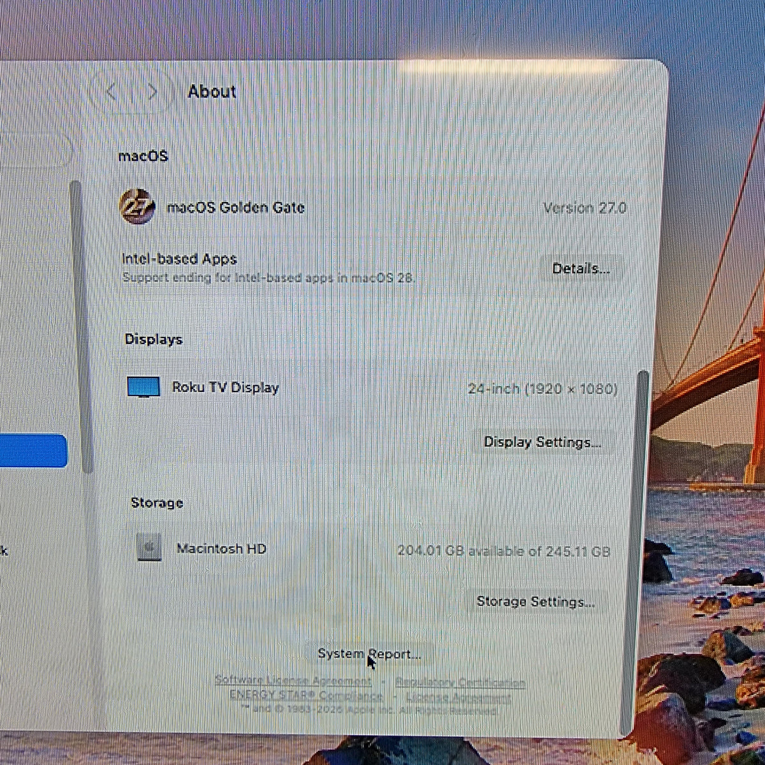The image size is (765, 765).
Task: Open the Regulatory Certification link
Action: coord(460,682)
